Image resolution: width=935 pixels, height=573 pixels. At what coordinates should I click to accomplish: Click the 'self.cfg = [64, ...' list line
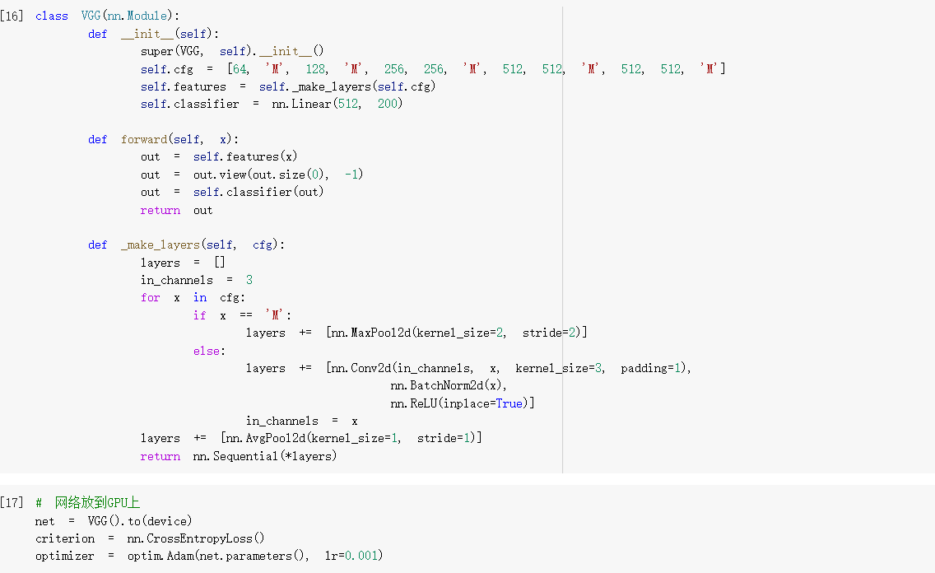tap(433, 69)
